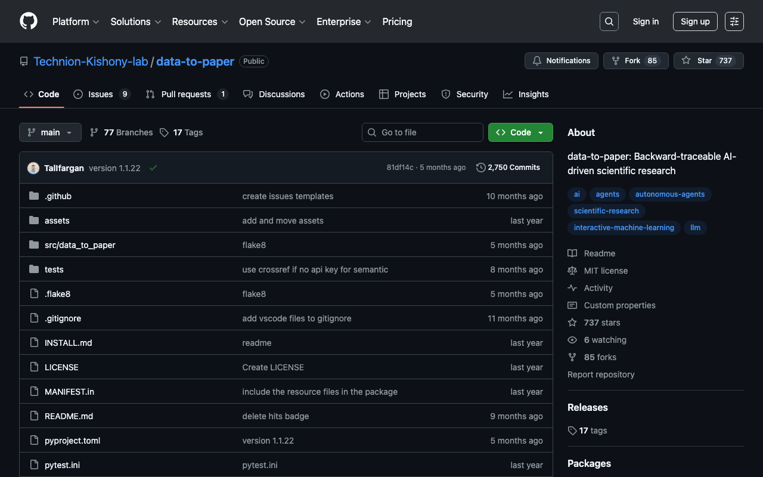Open the search magnifier icon

point(609,21)
